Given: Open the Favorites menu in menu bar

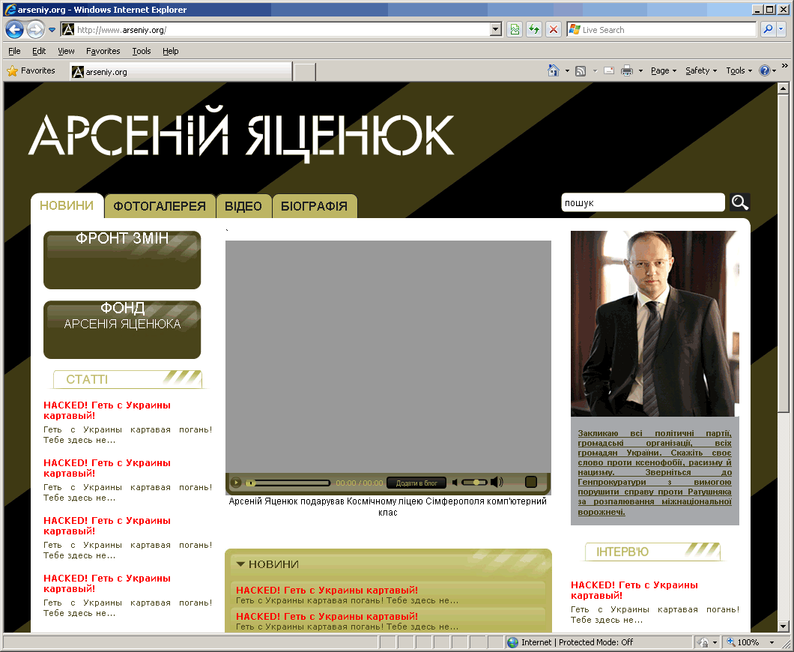Looking at the screenshot, I should [x=103, y=51].
